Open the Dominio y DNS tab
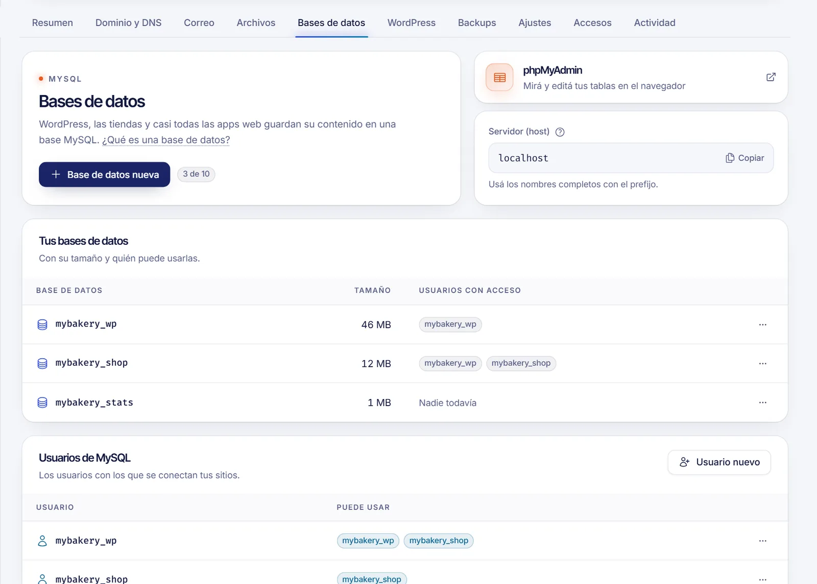This screenshot has width=817, height=584. 128,22
